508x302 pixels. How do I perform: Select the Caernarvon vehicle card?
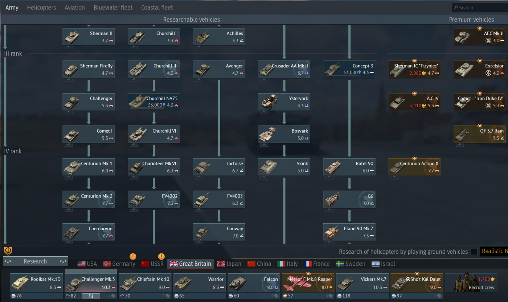click(x=89, y=232)
